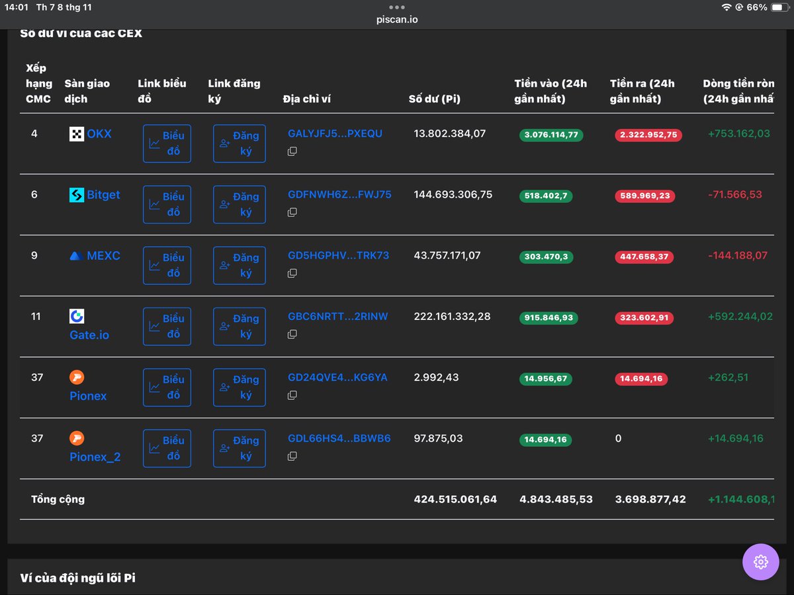Open the OKX Biểu đồ chart button
This screenshot has width=794, height=595.
click(x=167, y=143)
